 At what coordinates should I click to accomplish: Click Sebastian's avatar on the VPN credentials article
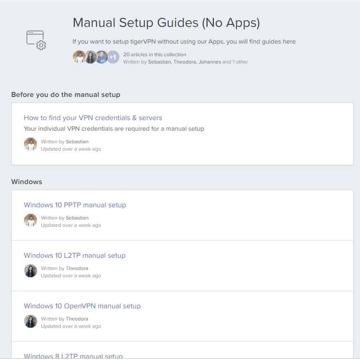(31, 144)
